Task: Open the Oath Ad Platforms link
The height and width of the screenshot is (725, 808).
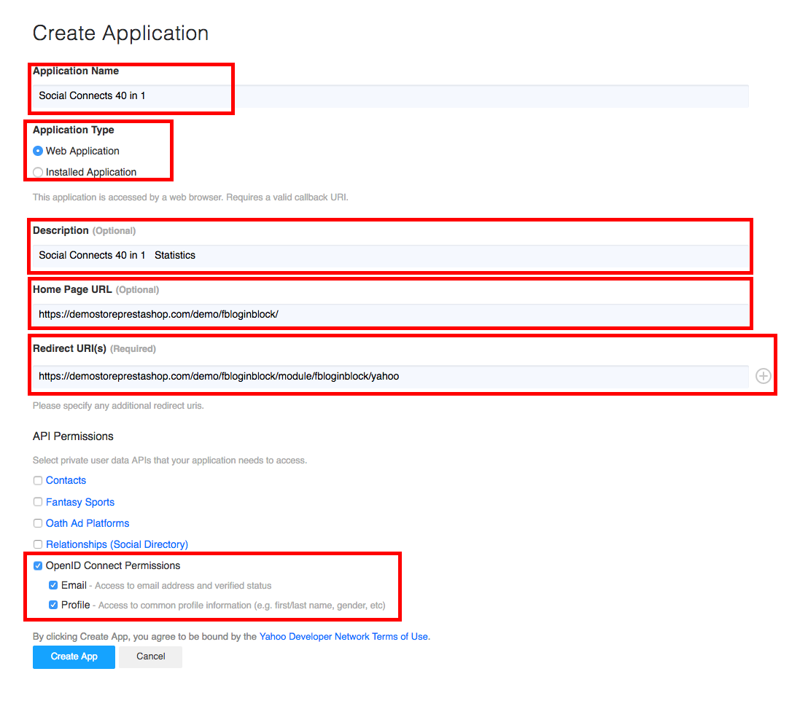Action: [88, 523]
